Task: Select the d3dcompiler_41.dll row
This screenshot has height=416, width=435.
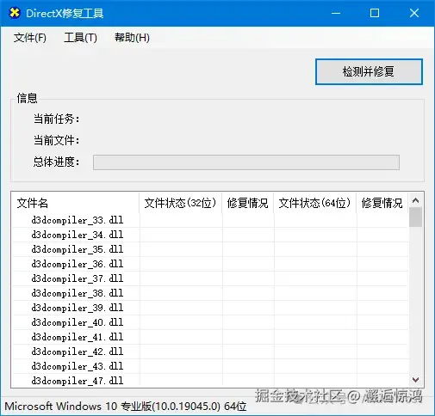Action: pos(210,337)
